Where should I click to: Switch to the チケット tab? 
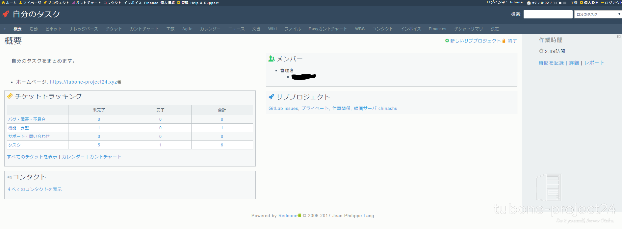point(114,29)
